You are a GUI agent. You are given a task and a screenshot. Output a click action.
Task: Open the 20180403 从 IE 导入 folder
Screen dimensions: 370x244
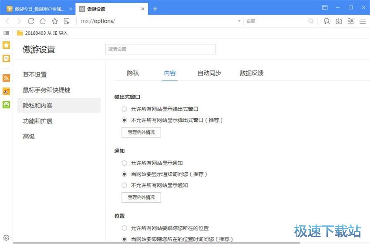click(x=42, y=33)
